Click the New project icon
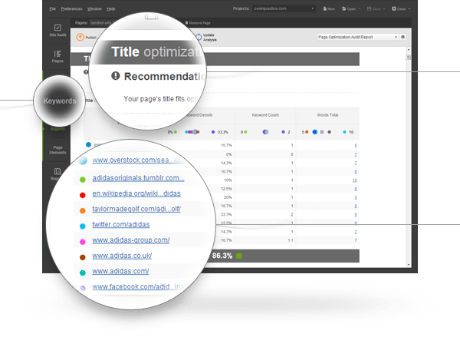This screenshot has width=460, height=337. pyautogui.click(x=325, y=8)
